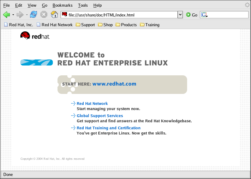Open the Red Hat Network bookmark

(54, 25)
